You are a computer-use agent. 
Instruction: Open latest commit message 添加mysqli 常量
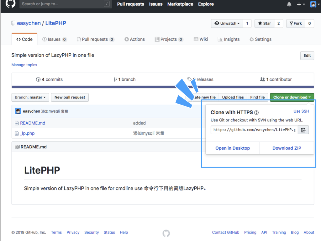click(55, 111)
